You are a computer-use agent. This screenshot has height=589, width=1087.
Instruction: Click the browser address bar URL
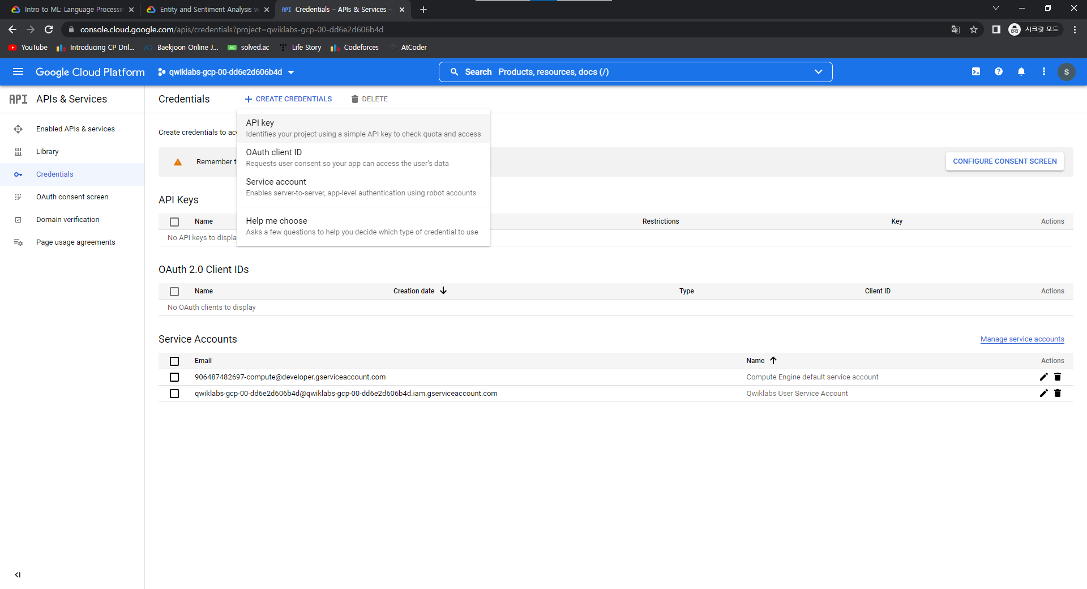tap(232, 29)
